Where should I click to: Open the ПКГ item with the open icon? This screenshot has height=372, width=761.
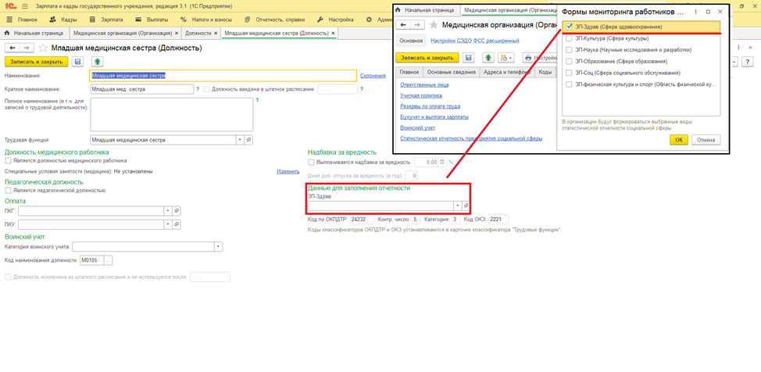[177, 211]
